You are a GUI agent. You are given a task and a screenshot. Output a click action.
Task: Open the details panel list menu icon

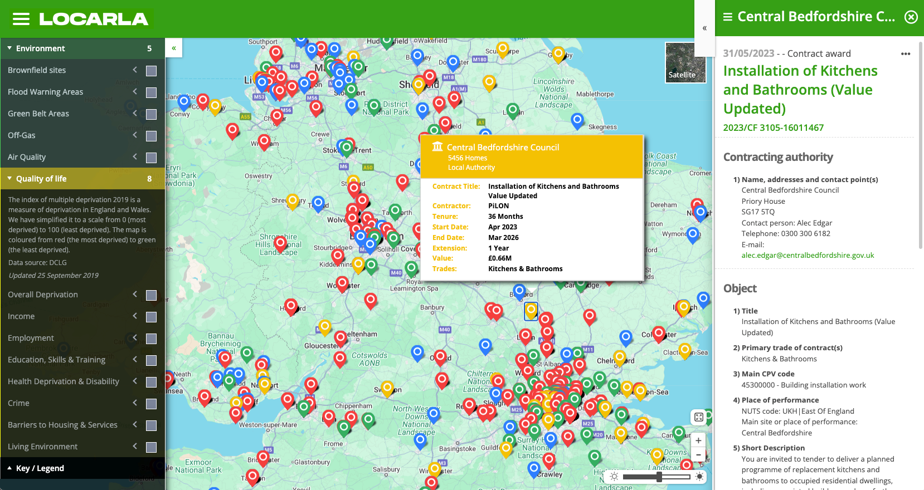coord(727,17)
